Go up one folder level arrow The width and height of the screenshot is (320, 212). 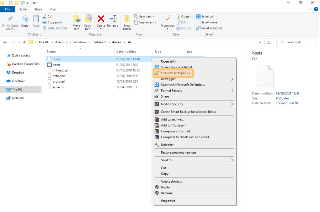[x=25, y=42]
